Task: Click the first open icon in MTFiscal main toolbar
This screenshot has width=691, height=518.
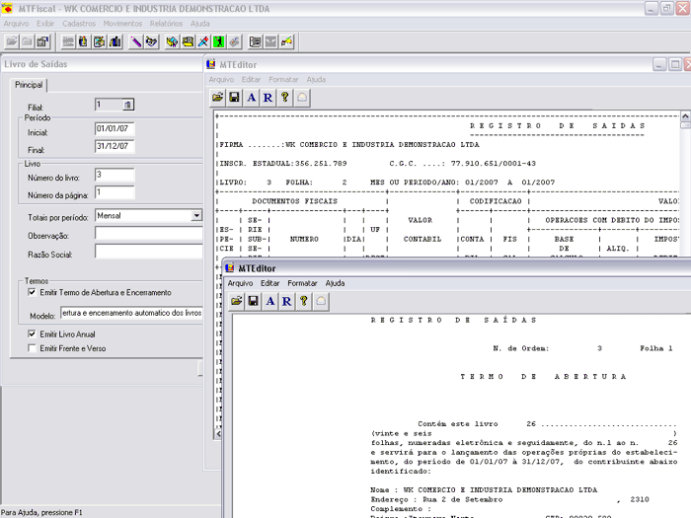Action: 11,41
